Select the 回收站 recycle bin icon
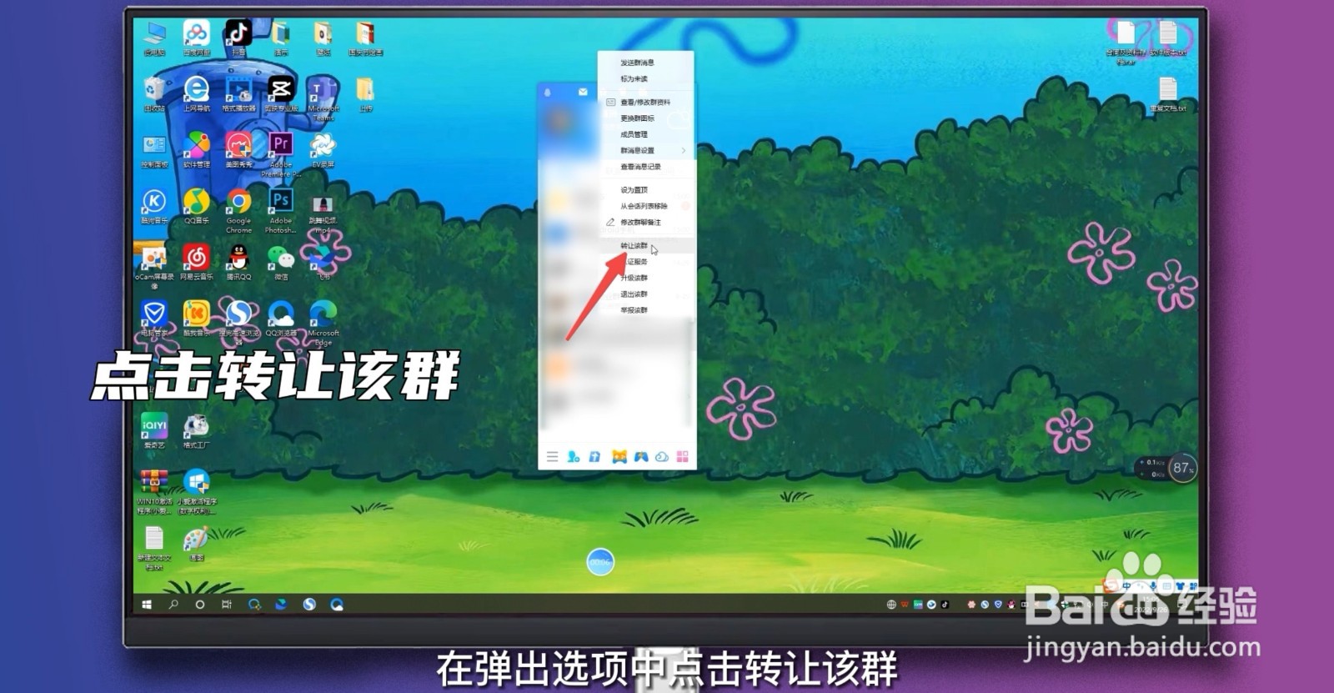The image size is (1334, 693). point(154,94)
